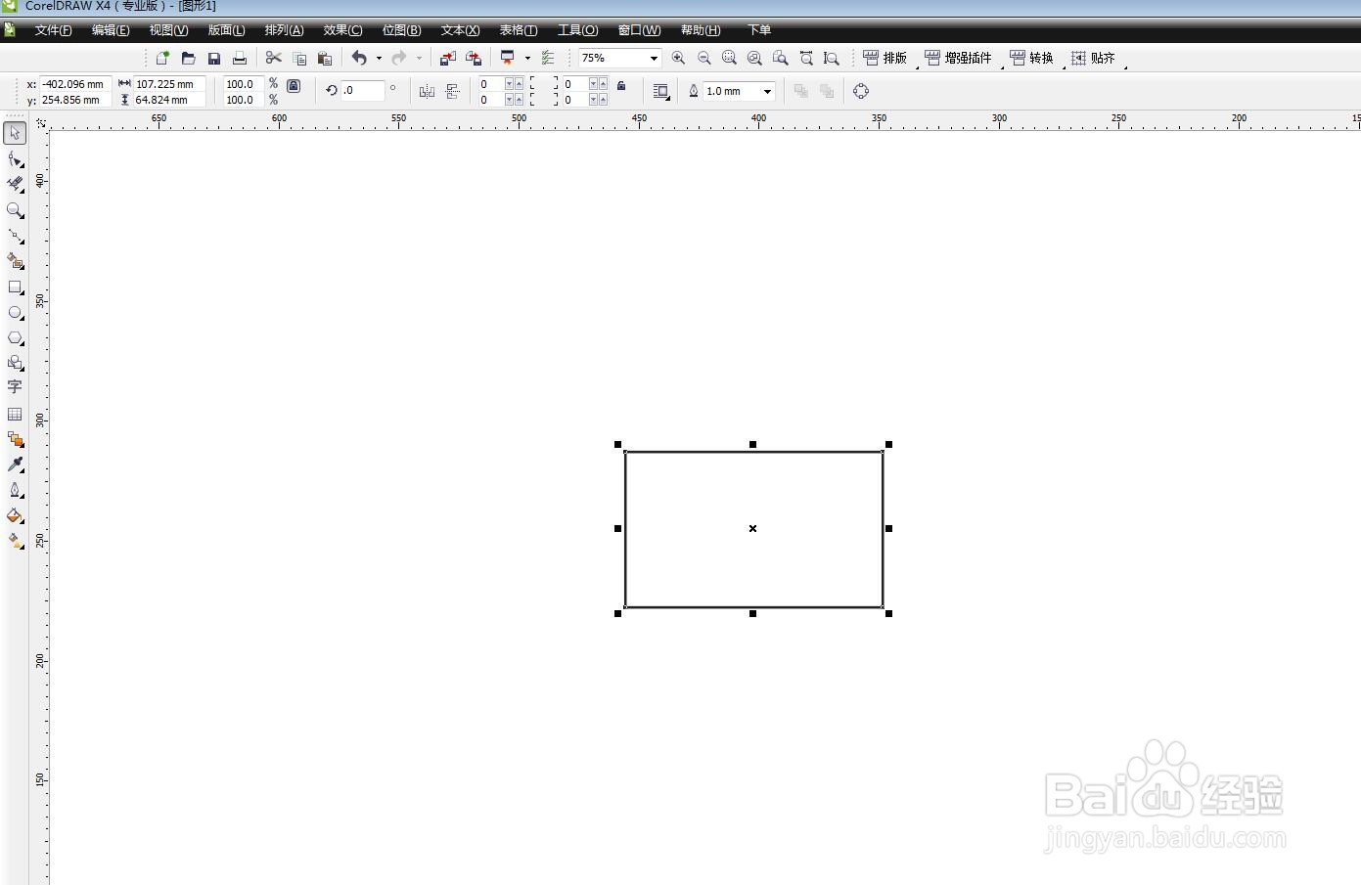Open the 效果(C) menu
The image size is (1361, 885).
pos(342,30)
